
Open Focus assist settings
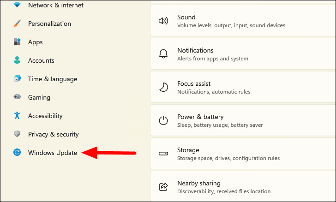tap(243, 87)
